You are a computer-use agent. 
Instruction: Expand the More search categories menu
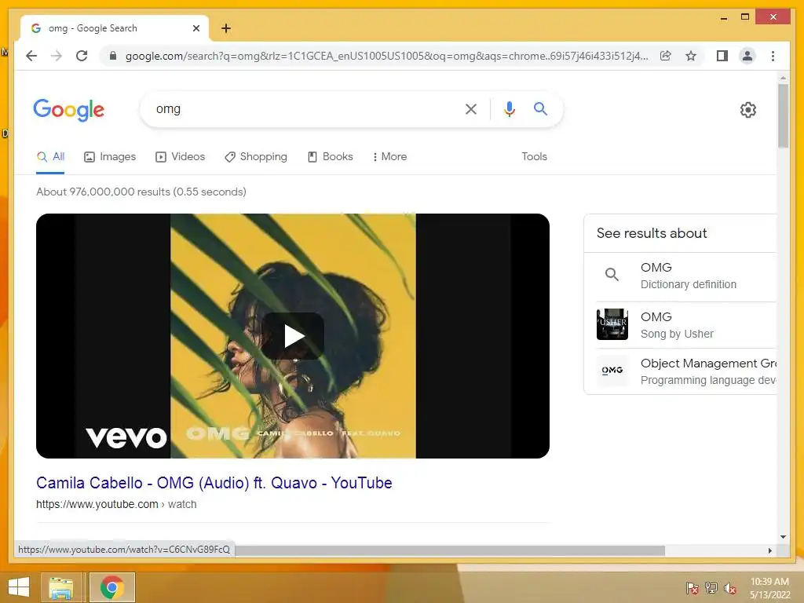(389, 156)
